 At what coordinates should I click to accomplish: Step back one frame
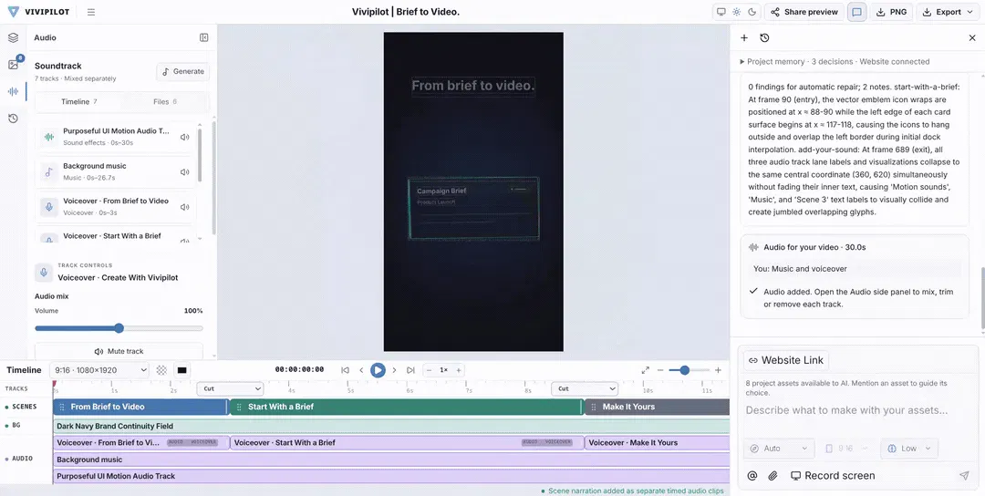pos(361,370)
